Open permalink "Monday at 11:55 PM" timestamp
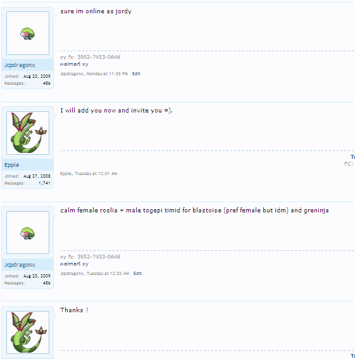355x359 pixels. 107,74
